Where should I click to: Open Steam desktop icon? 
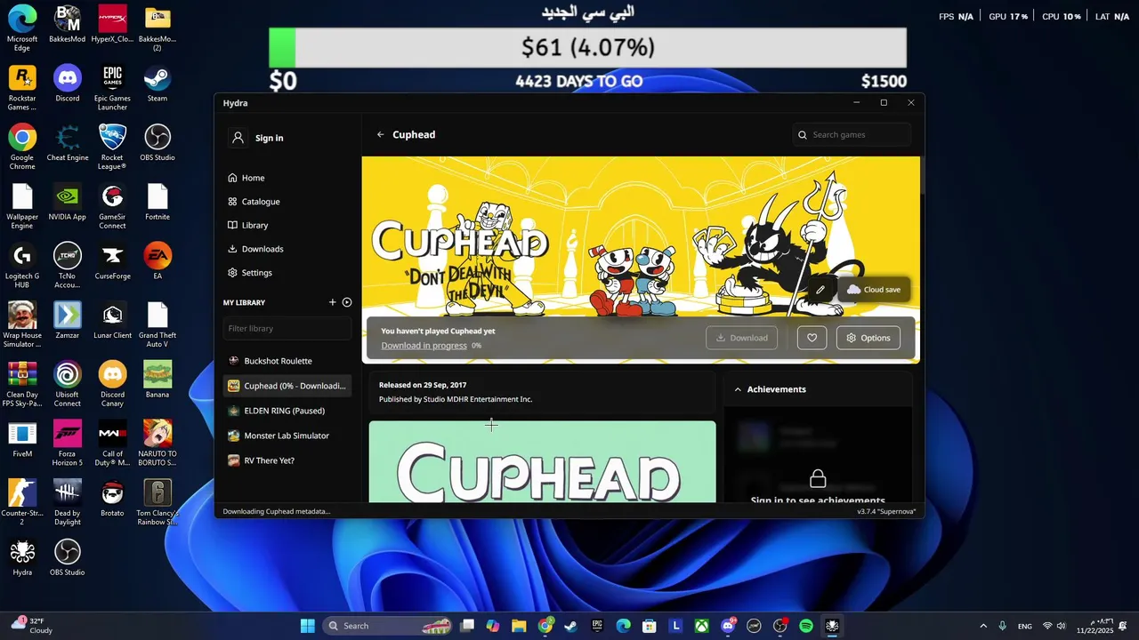click(x=158, y=84)
